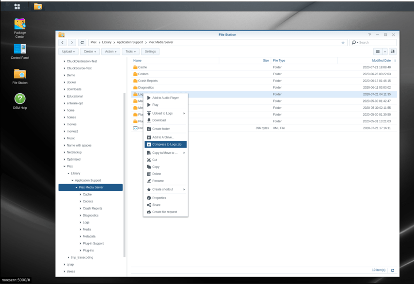414x284 pixels.
Task: Open the Create dropdown
Action: [x=90, y=51]
